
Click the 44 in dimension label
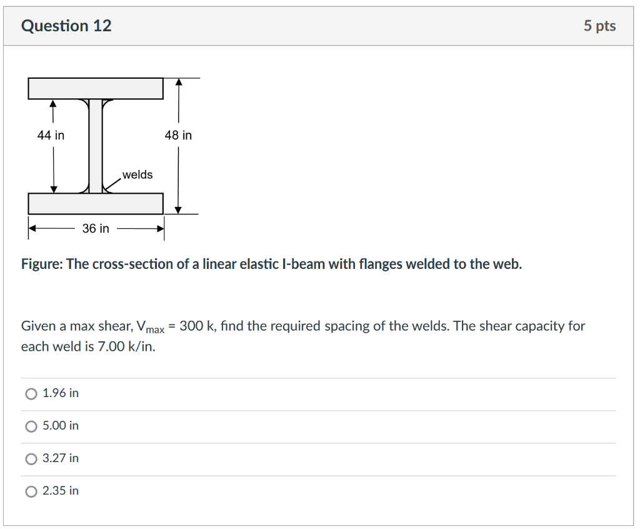tap(50, 134)
